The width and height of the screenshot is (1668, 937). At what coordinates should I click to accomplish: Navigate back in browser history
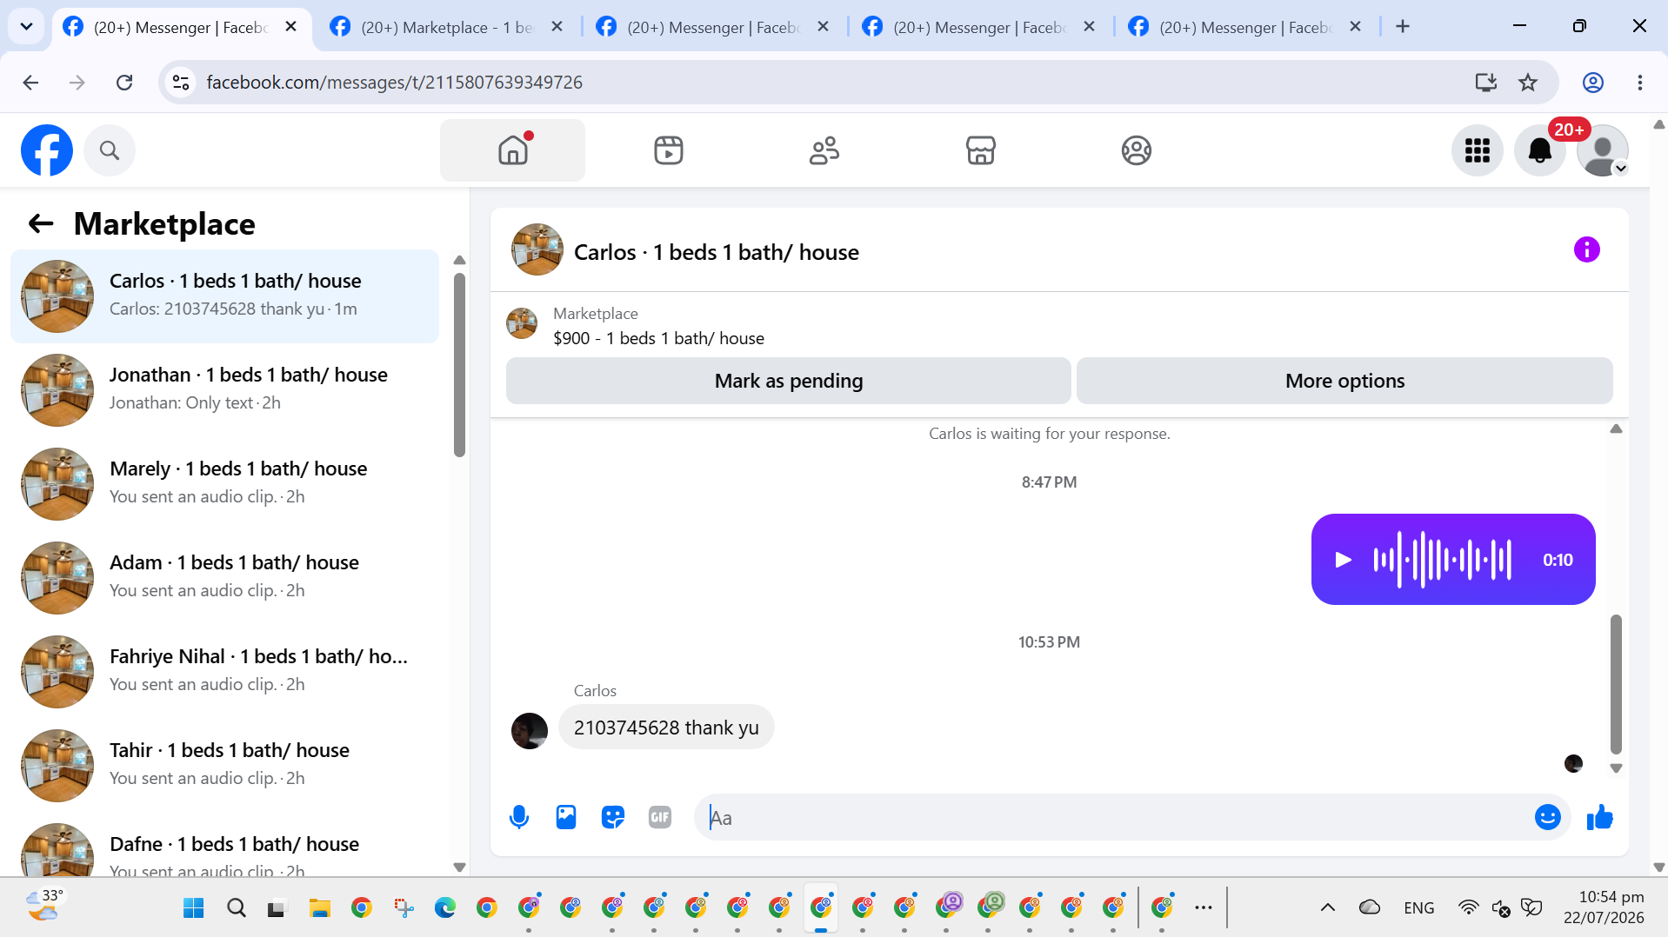tap(30, 83)
